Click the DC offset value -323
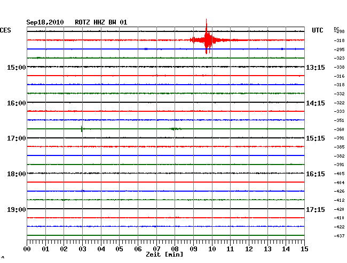This screenshot has width=347, height=263. [339, 58]
